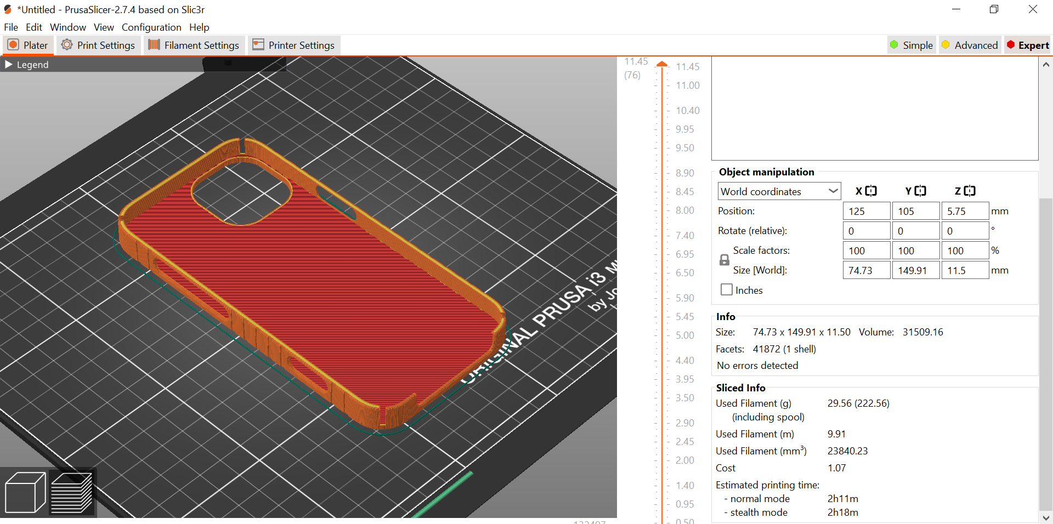Click the sidebar scroll up arrow
Image resolution: width=1053 pixels, height=524 pixels.
coord(1046,64)
